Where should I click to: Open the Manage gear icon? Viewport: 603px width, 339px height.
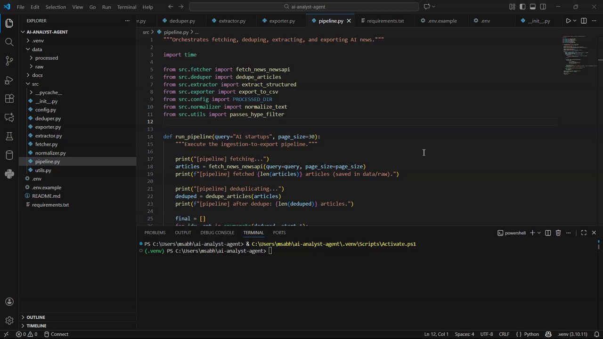(9, 321)
